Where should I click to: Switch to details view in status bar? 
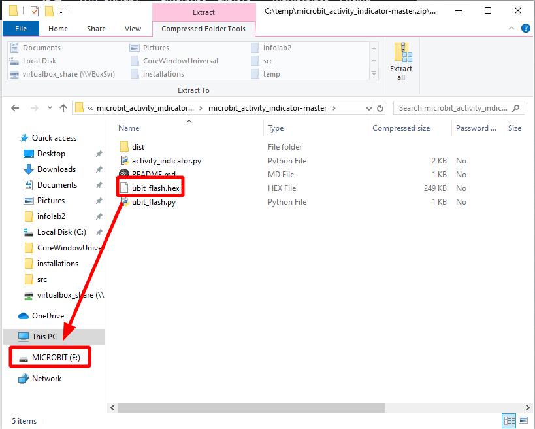[x=509, y=420]
